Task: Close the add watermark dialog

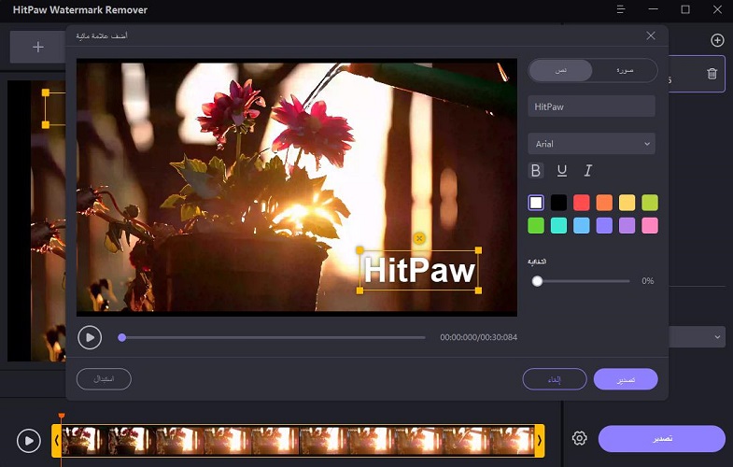Action: (651, 36)
